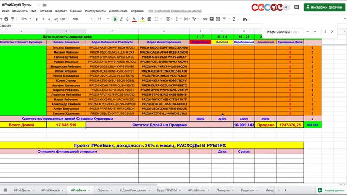Switch to the Лотерея sheet tab
Screen dimensions: 347x195
(223, 190)
